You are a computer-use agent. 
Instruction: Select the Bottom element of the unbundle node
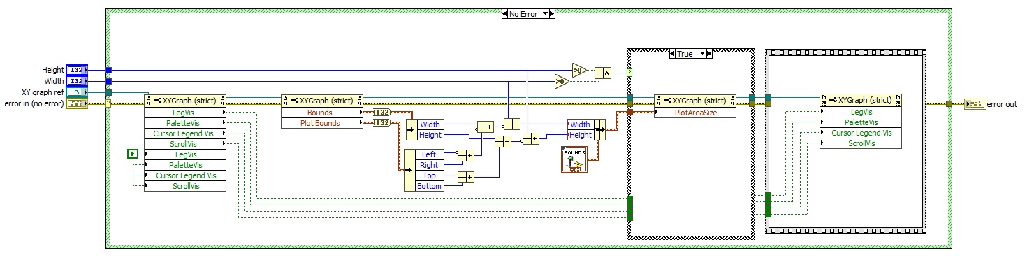tap(429, 186)
